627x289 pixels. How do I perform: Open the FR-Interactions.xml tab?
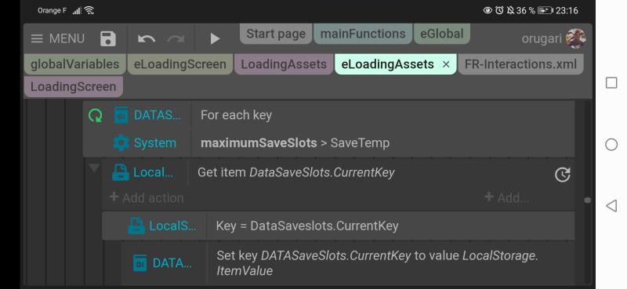[x=520, y=64]
